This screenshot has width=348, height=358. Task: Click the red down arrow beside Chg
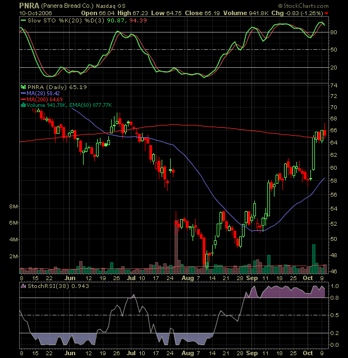tap(327, 13)
